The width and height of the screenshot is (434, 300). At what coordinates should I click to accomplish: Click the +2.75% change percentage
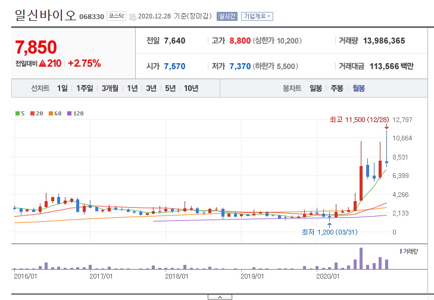85,63
